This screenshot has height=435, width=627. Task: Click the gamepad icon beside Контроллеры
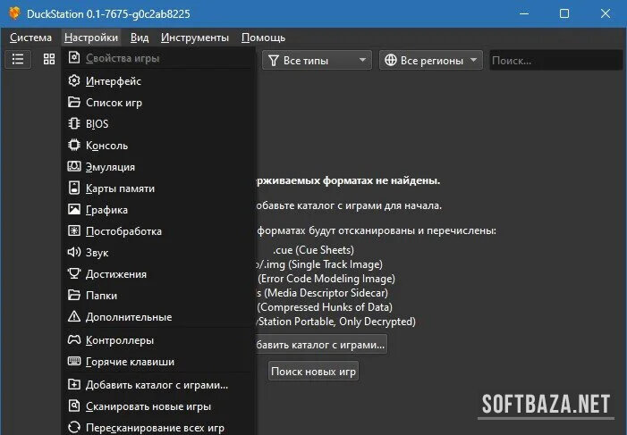(74, 340)
